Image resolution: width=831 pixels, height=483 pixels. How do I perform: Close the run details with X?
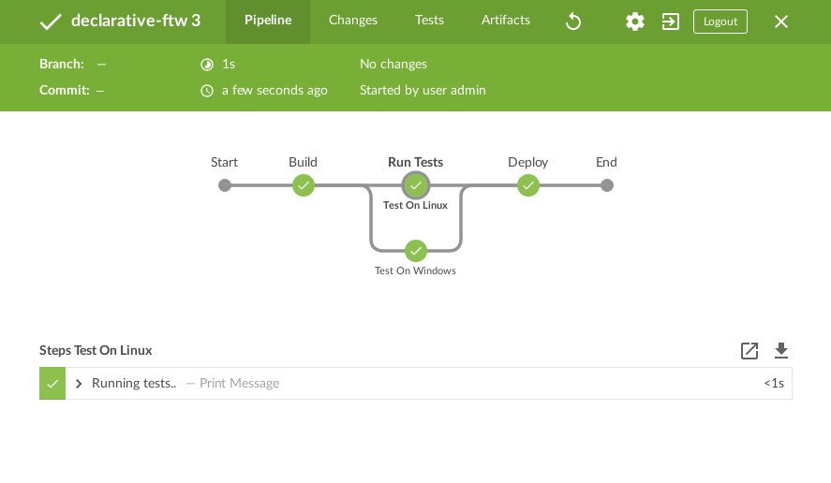pos(781,22)
